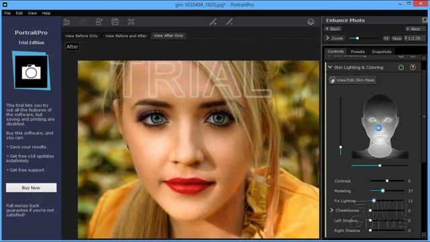Click the Save floppy disk icon

pos(115,22)
